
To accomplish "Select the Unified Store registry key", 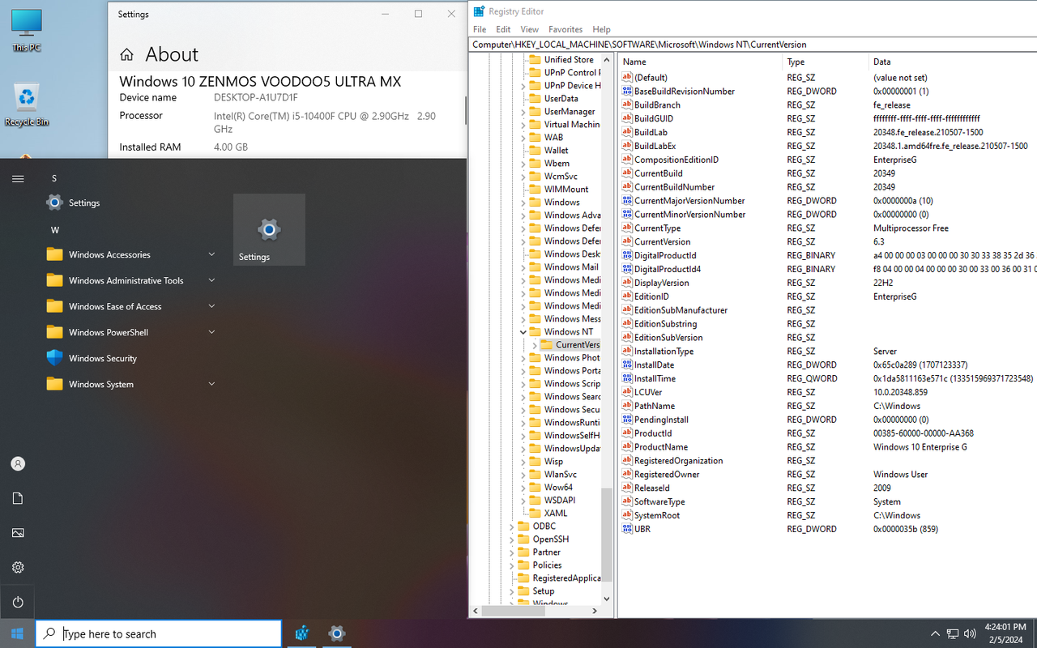I will [569, 60].
